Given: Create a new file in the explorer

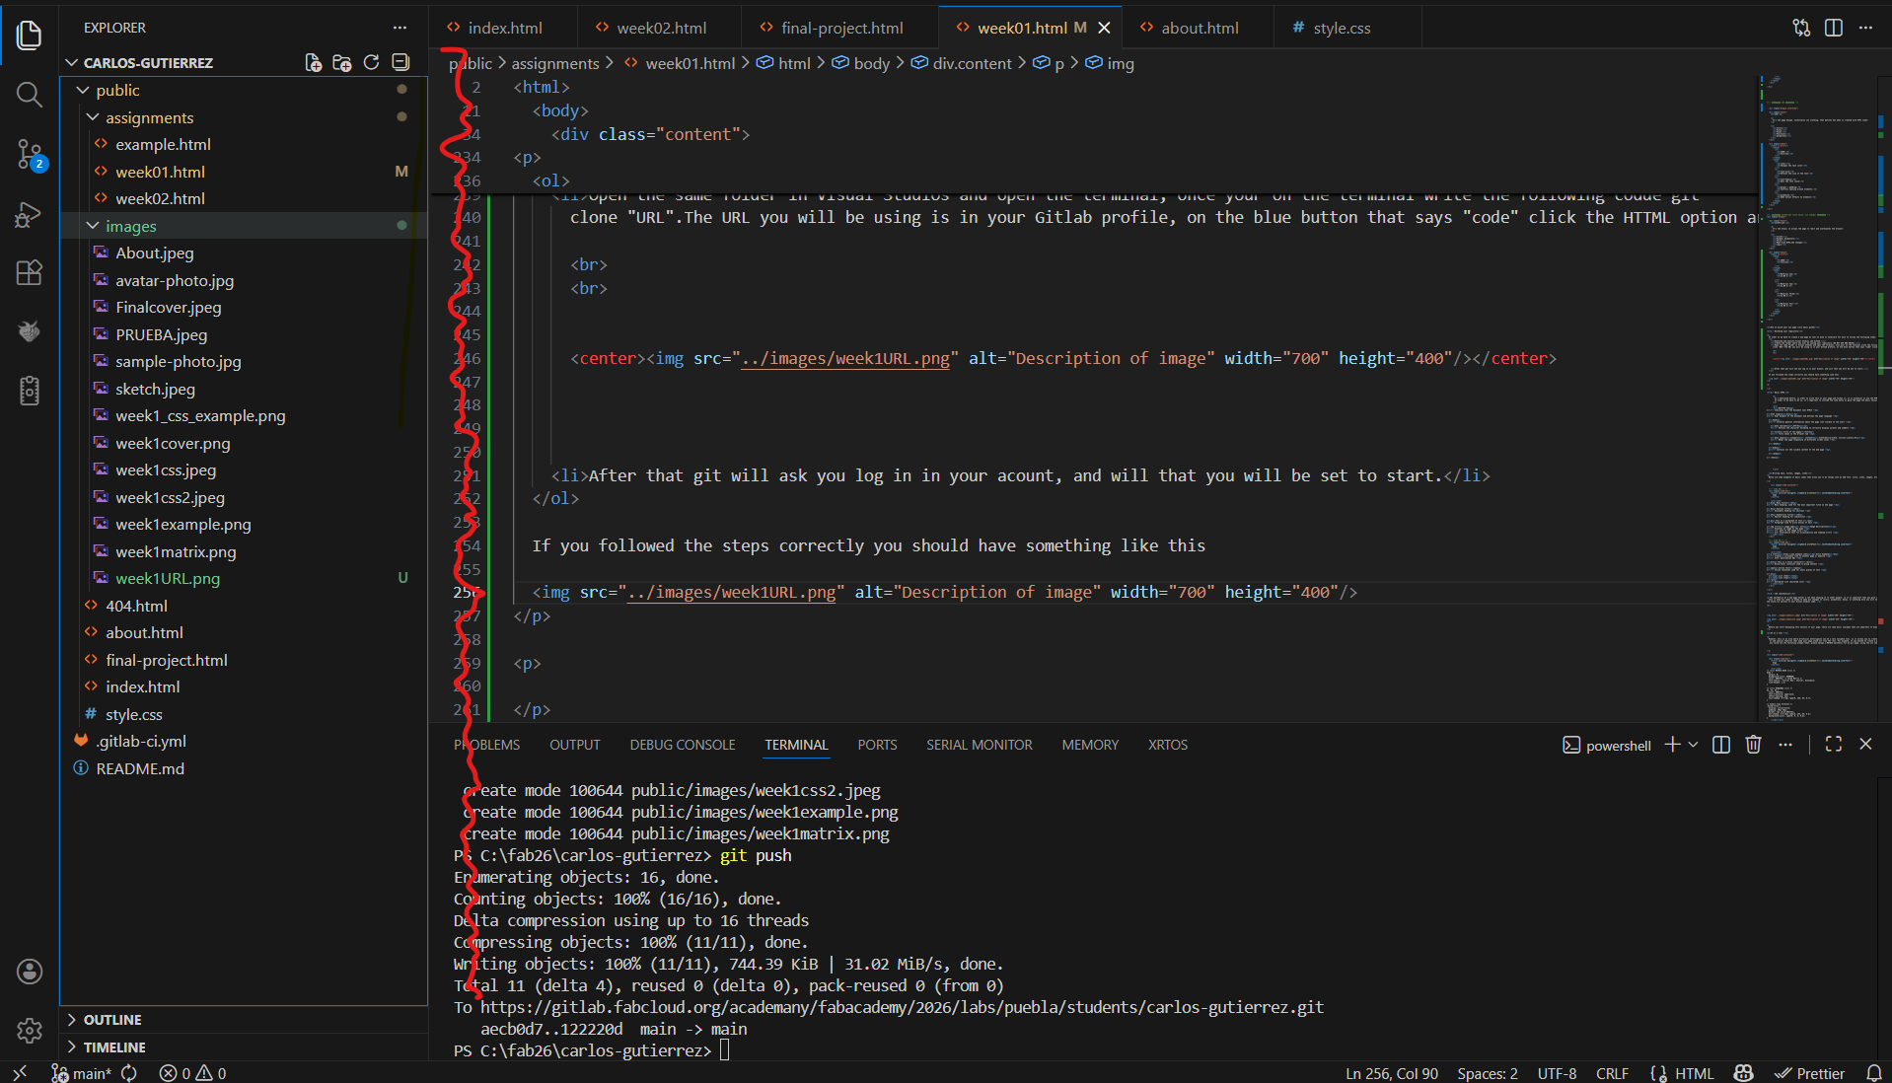Looking at the screenshot, I should point(313,63).
